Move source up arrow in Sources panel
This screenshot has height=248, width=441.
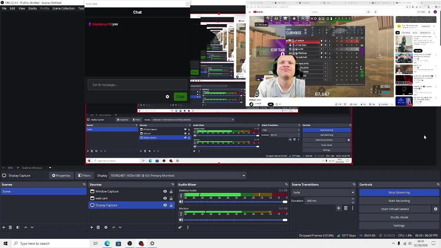point(113,227)
